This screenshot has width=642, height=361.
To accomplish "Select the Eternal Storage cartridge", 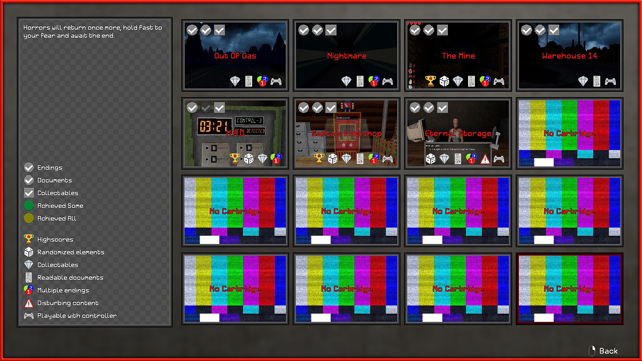I will pyautogui.click(x=458, y=133).
